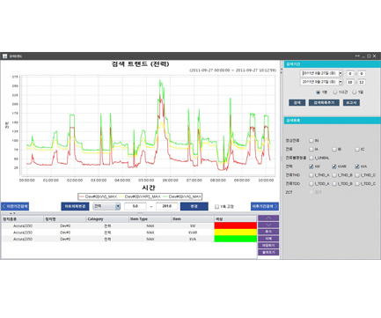381x318 pixels.
Task: Click the report button beside add-list
Action: (351, 103)
